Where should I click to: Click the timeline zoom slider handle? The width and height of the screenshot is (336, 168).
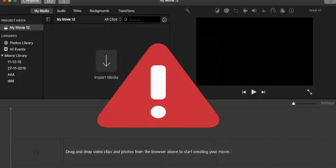(294, 103)
